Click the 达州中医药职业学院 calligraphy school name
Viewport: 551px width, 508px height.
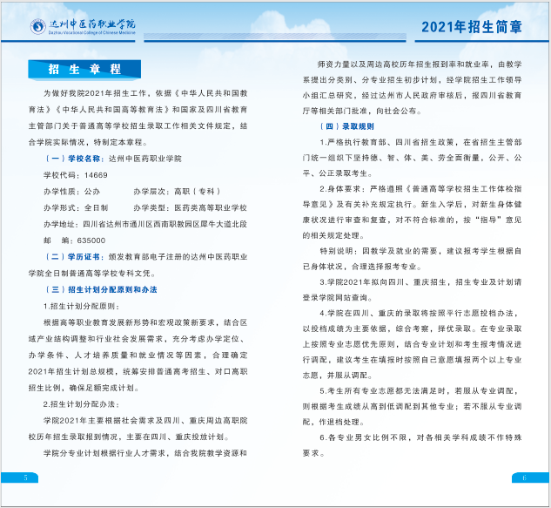click(x=96, y=23)
